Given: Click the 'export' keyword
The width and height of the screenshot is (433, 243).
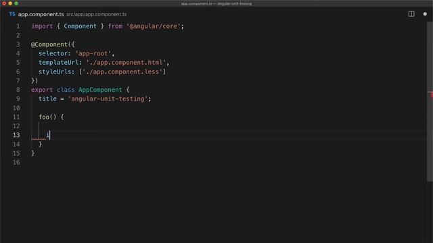Looking at the screenshot, I should tap(42, 90).
